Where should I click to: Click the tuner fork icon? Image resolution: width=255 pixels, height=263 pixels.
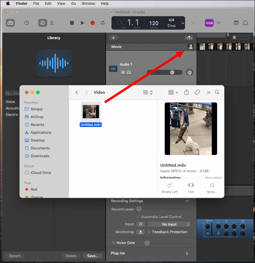pos(193,23)
